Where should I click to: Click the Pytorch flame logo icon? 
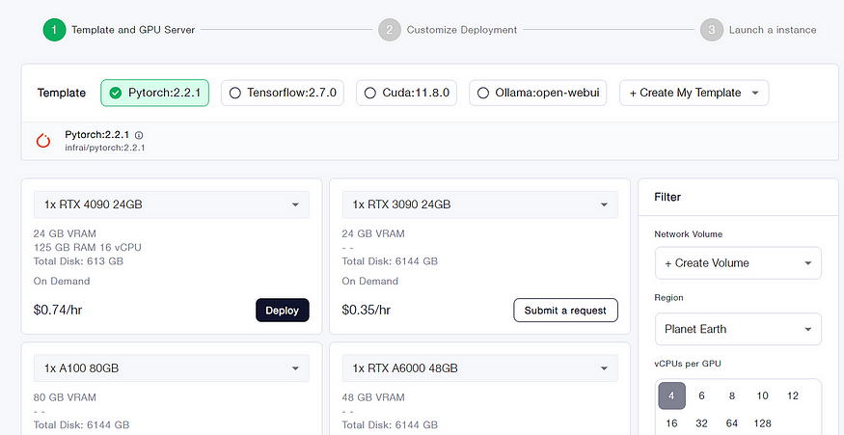point(43,141)
